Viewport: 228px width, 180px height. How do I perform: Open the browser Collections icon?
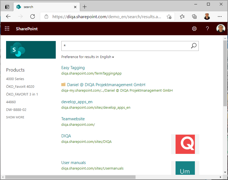tap(194, 17)
